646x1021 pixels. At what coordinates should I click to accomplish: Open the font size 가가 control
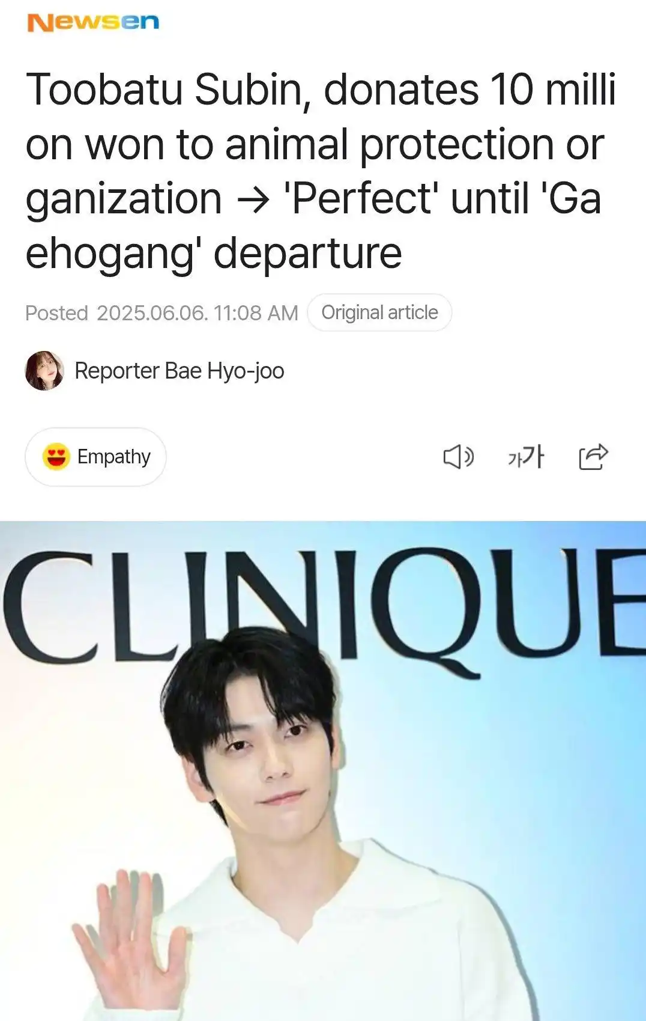click(x=526, y=457)
